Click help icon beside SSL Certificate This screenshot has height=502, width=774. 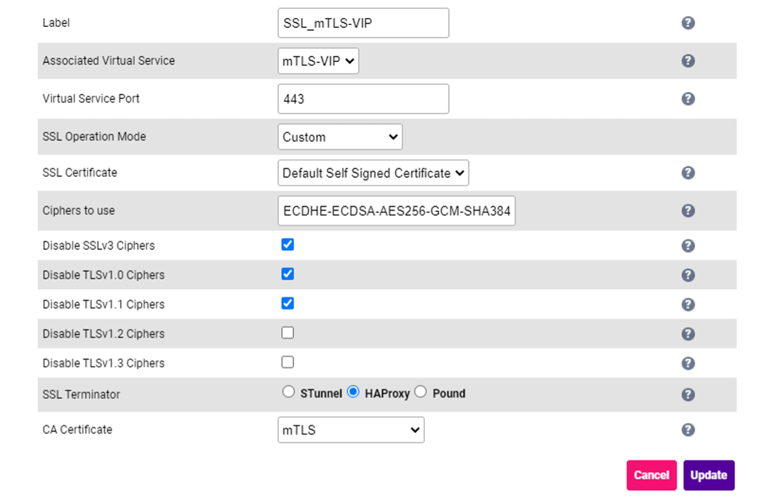pyautogui.click(x=688, y=173)
